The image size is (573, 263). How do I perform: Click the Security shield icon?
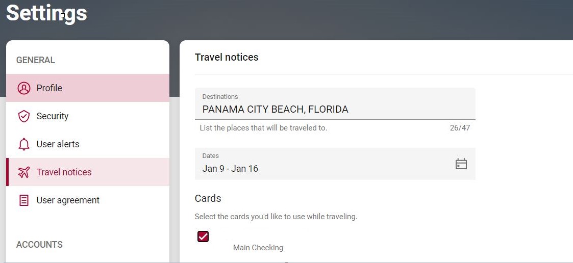tap(24, 116)
